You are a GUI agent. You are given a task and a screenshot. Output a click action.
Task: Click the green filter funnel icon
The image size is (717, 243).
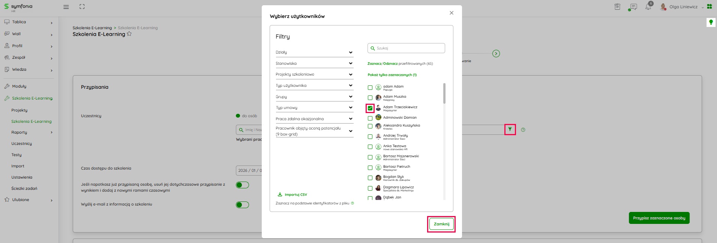pos(510,130)
